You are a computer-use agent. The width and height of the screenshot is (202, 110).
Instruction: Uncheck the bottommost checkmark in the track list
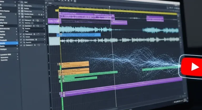pos(21,45)
